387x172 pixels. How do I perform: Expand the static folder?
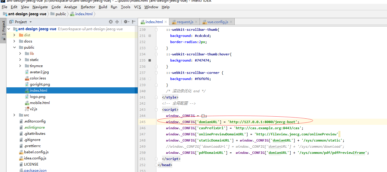[20, 60]
